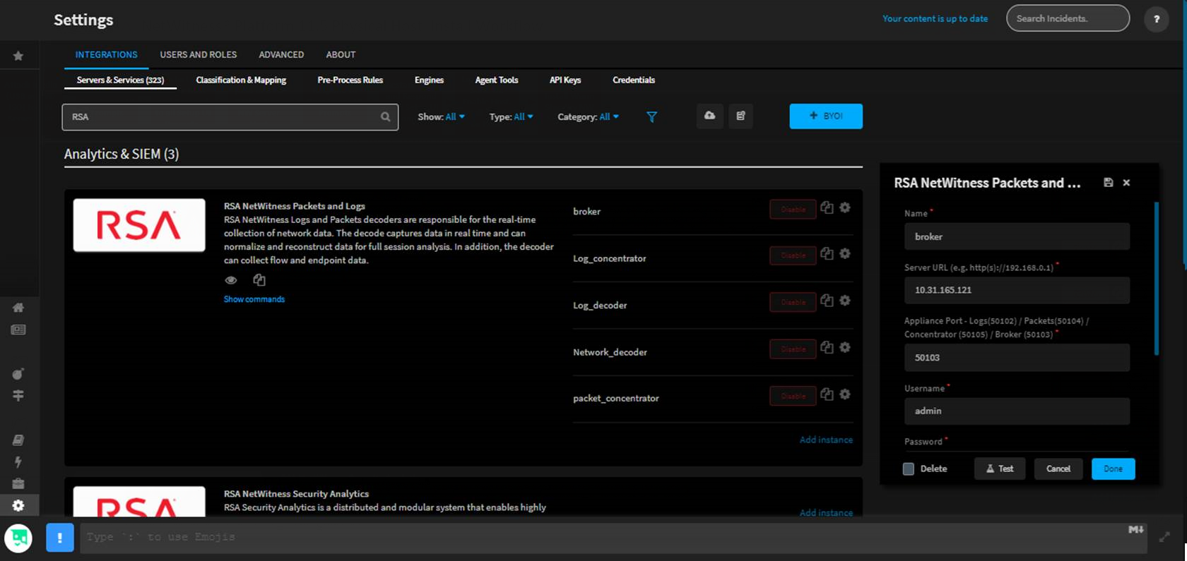Click the home icon in sidebar
The width and height of the screenshot is (1187, 561).
pyautogui.click(x=18, y=308)
